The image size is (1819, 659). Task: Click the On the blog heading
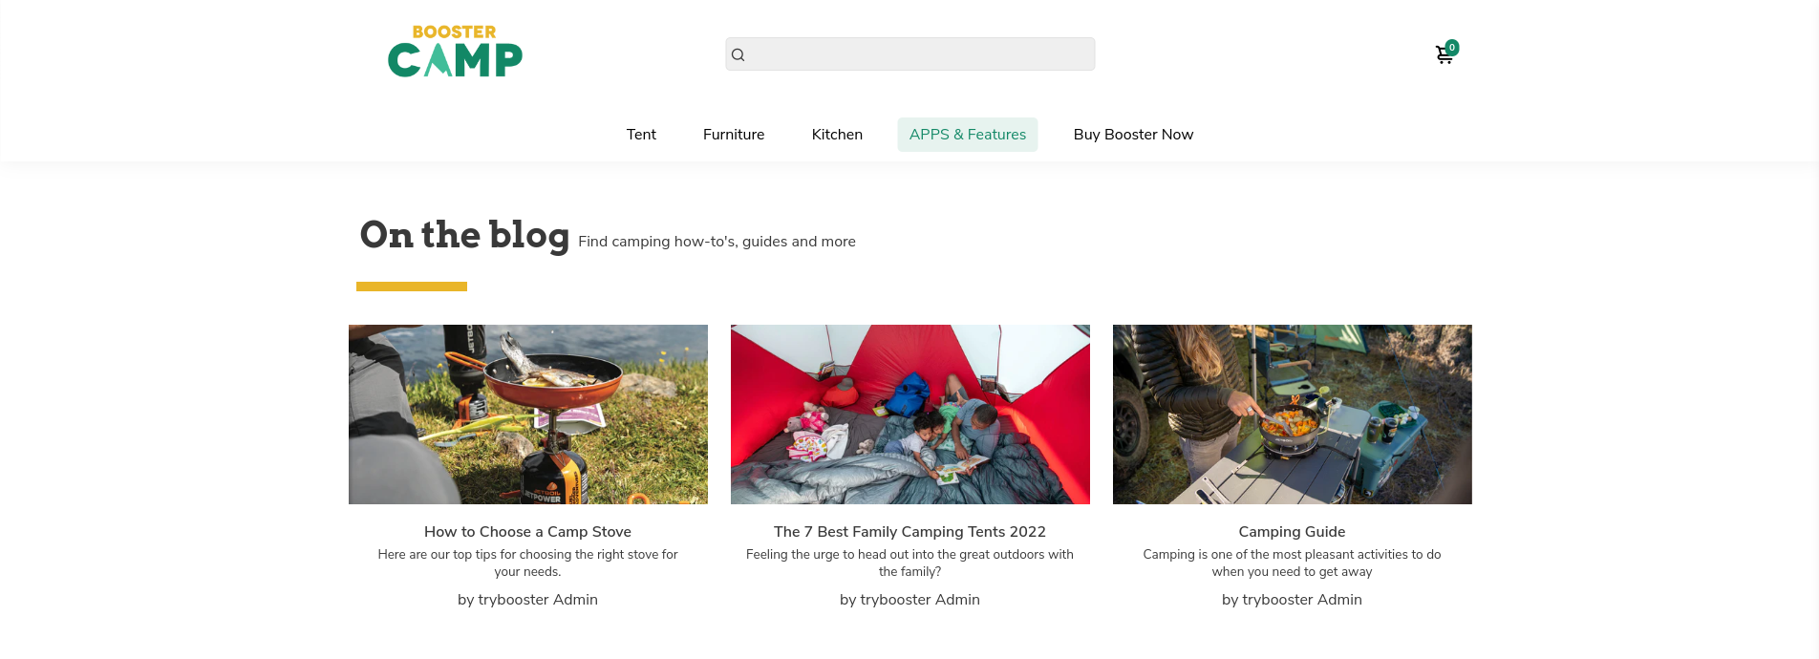pos(464,235)
